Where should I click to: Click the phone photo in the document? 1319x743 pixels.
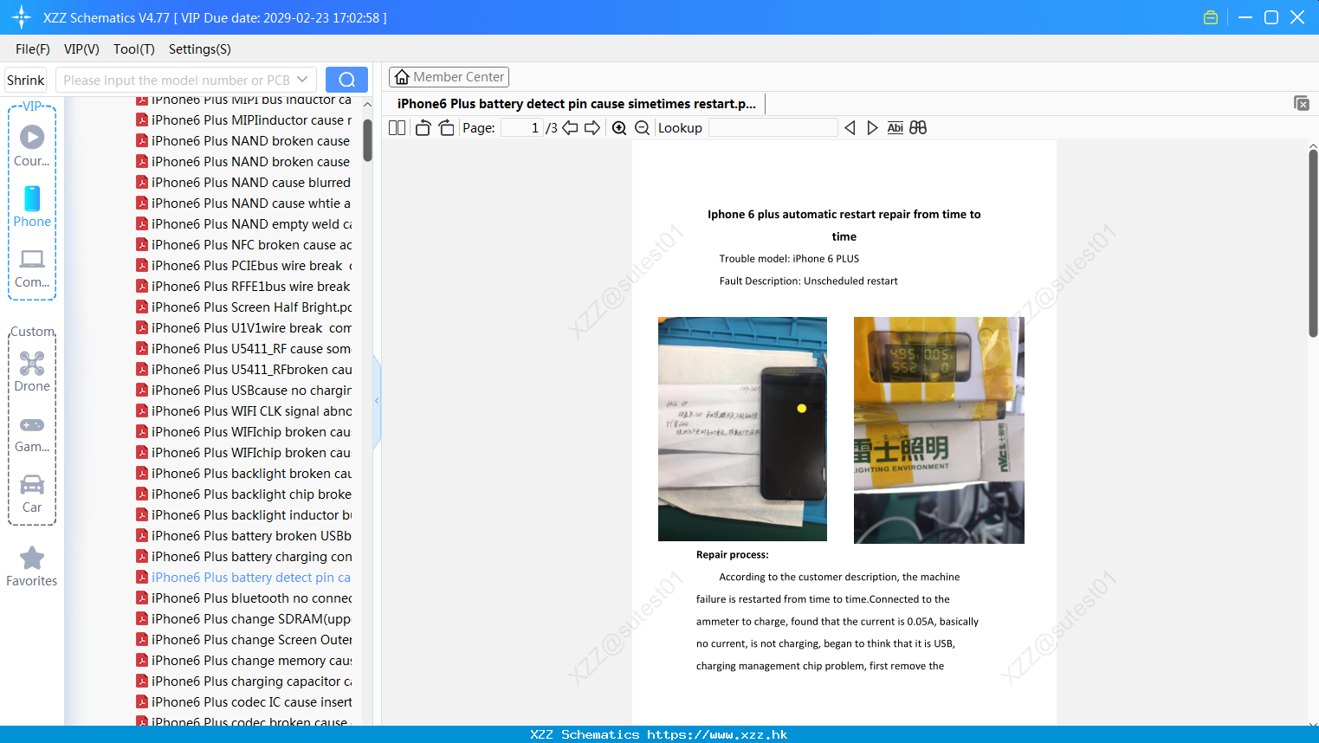tap(742, 429)
